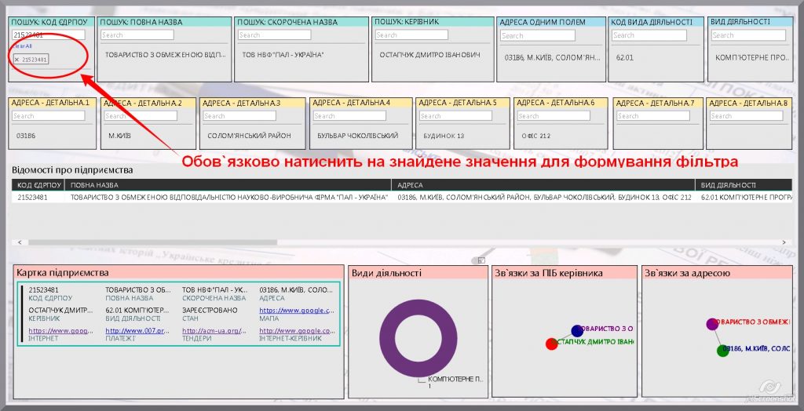
Task: Open the МАПА google link in card
Action: point(295,311)
